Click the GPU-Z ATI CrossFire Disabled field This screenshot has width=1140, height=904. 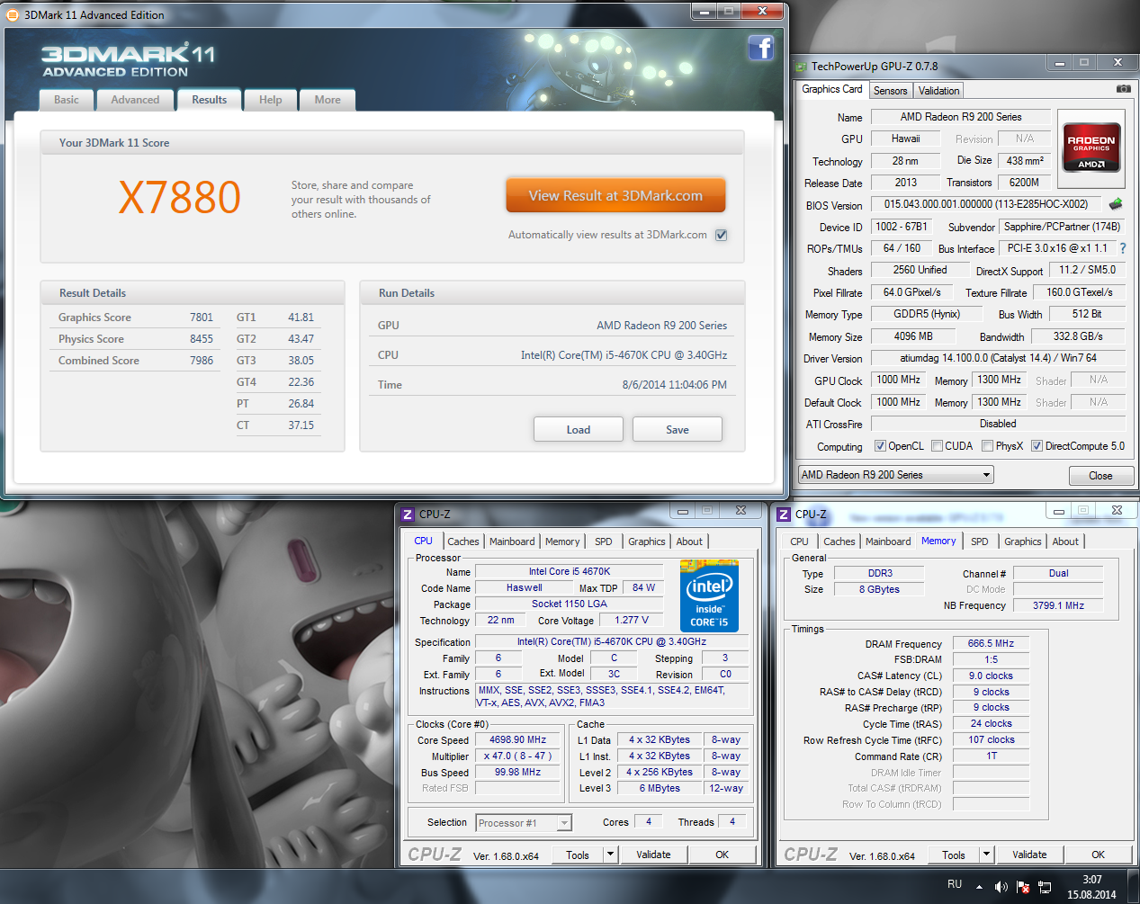pos(998,424)
